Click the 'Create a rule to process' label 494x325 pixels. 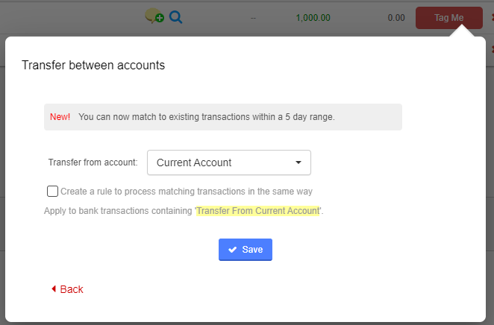pos(186,191)
